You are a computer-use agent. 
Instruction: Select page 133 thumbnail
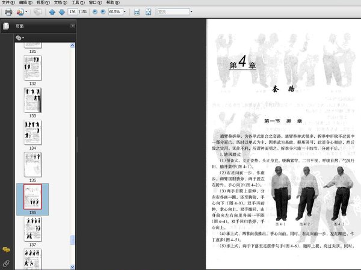pos(32,100)
